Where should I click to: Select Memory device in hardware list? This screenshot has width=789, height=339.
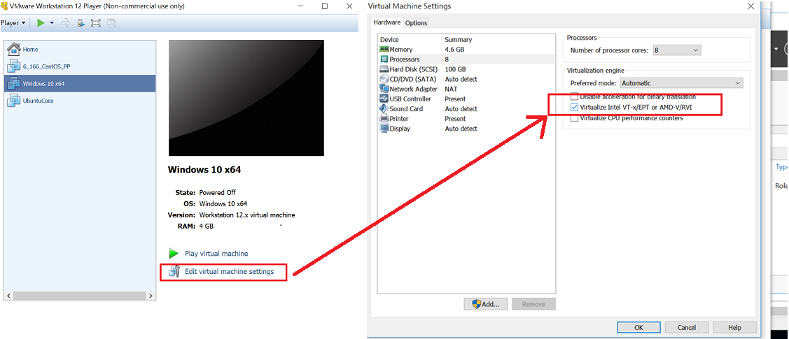click(401, 50)
